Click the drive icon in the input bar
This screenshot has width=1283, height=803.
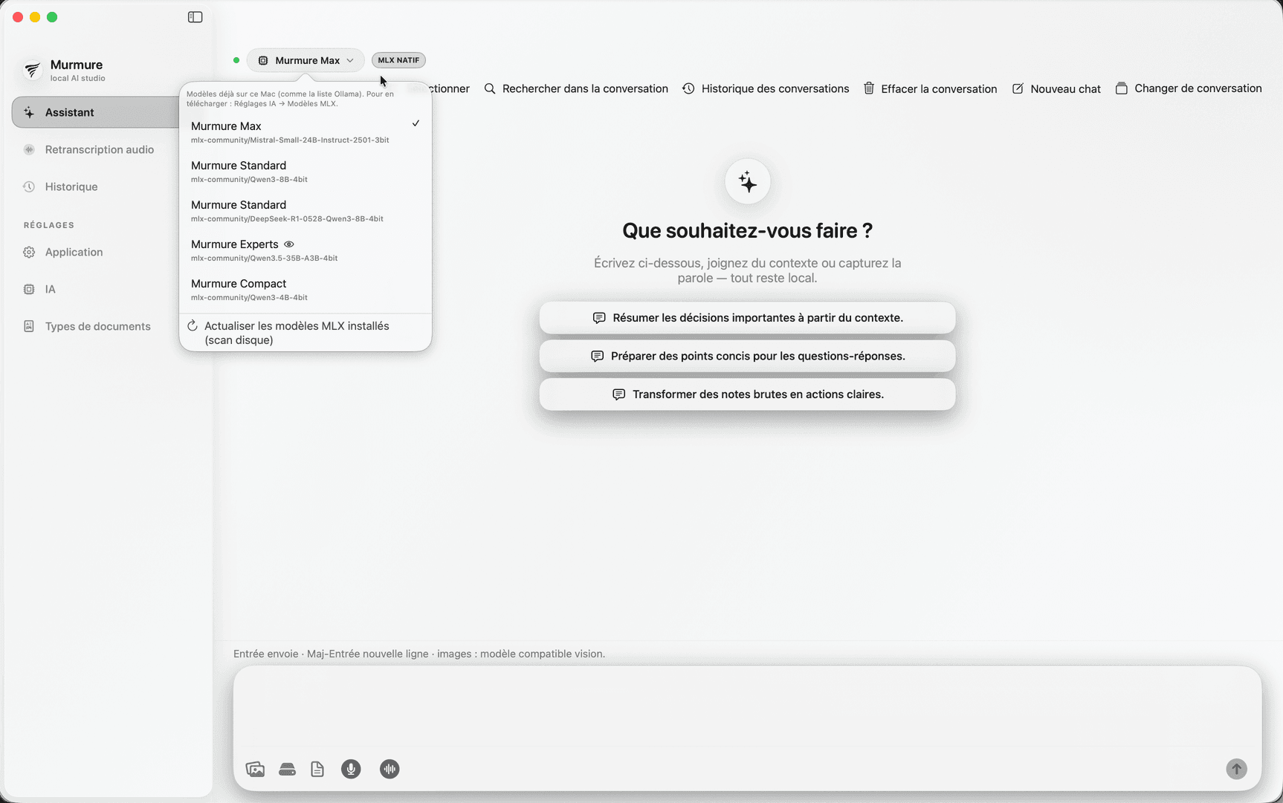pyautogui.click(x=287, y=769)
